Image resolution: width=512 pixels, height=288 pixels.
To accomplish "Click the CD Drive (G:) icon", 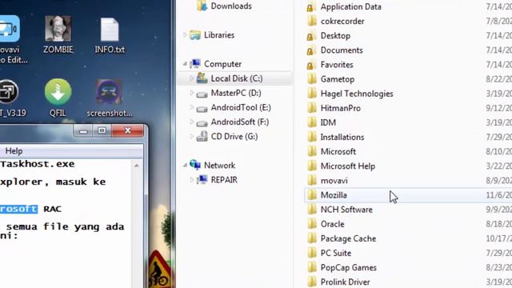I will point(202,136).
